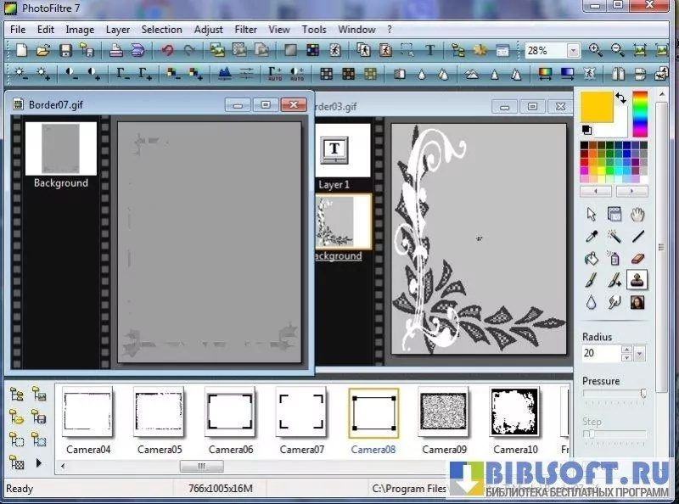Expand the Radius preset dropdown arrow
679x504 pixels.
[639, 353]
